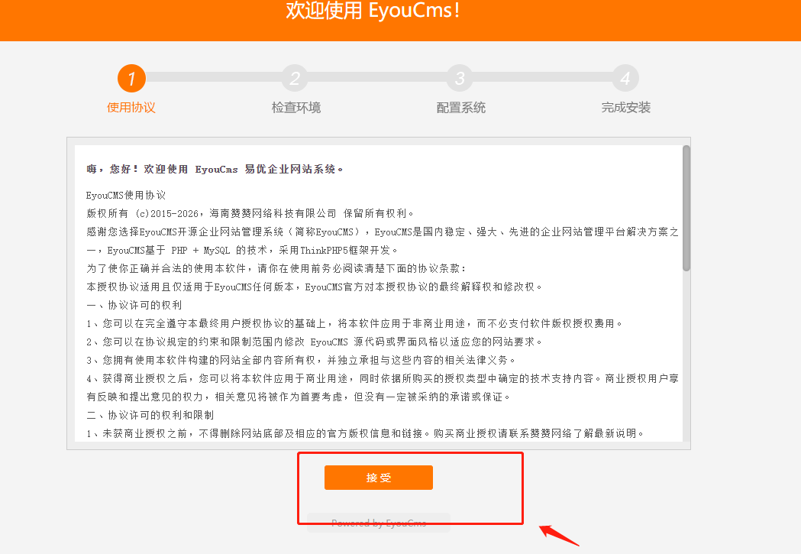801x554 pixels.
Task: Click the 完成安装 step label
Action: (x=626, y=107)
